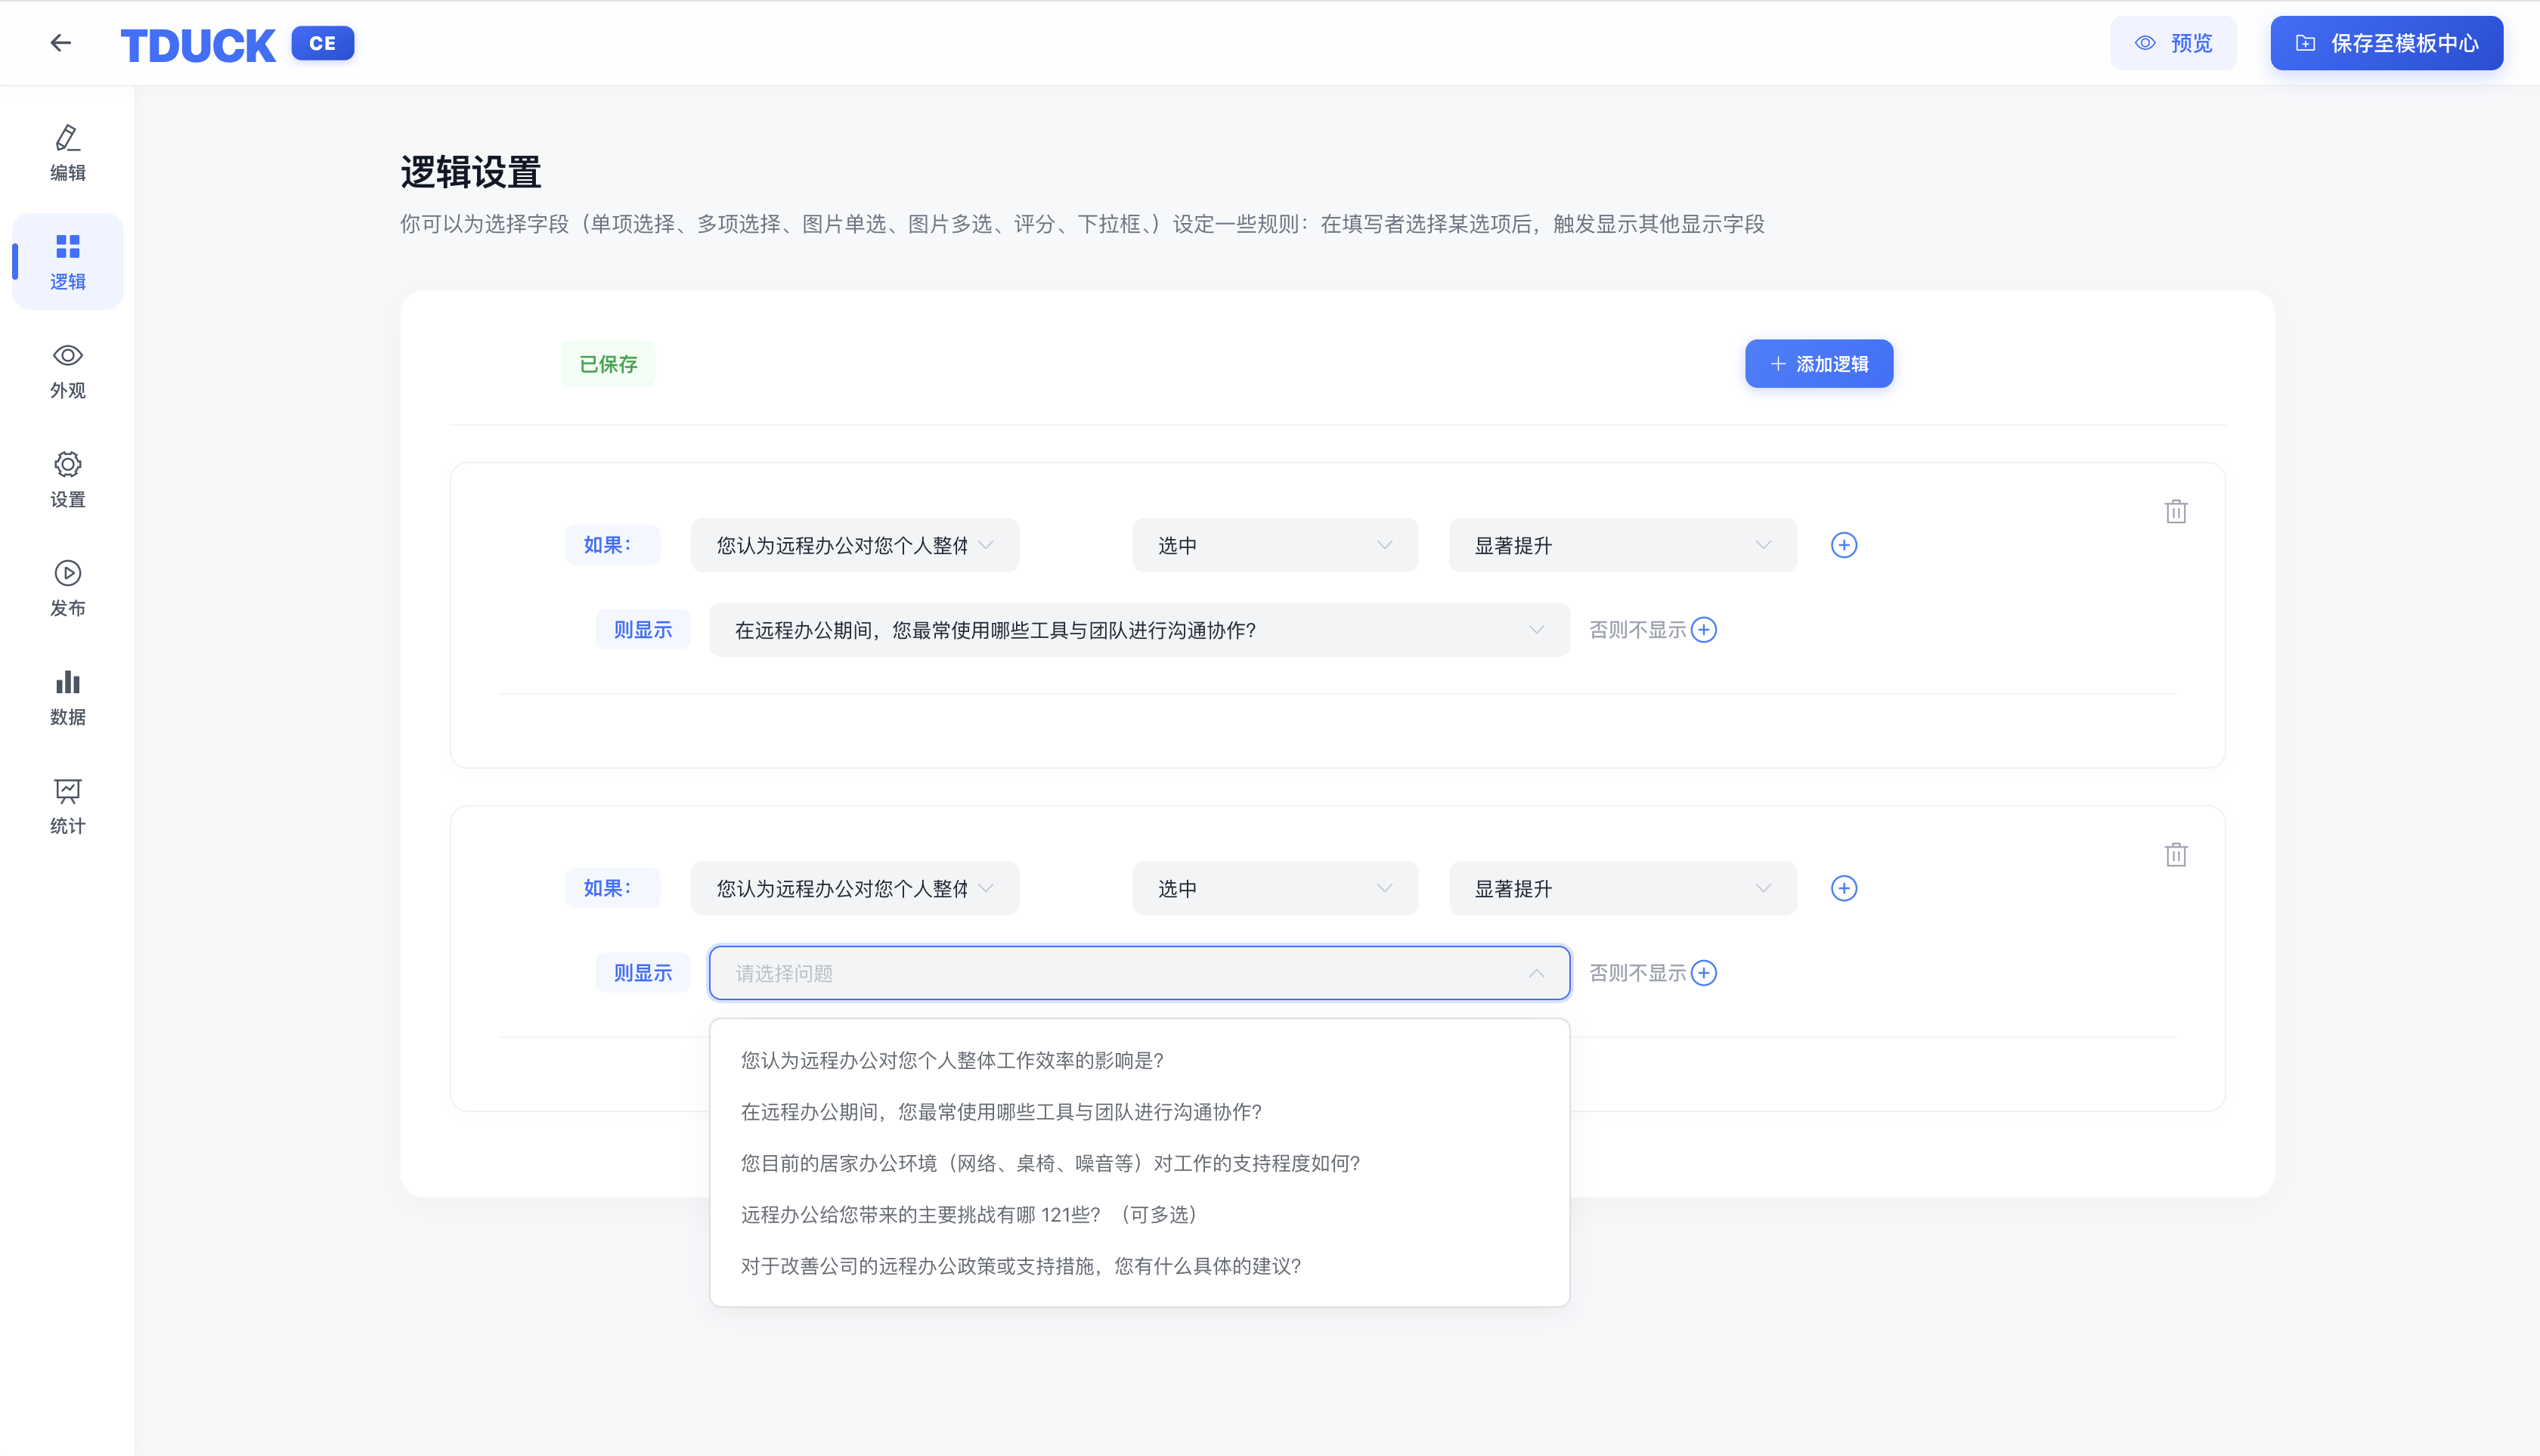2540x1456 pixels.
Task: Go to the 发布 publish section
Action: (68, 589)
